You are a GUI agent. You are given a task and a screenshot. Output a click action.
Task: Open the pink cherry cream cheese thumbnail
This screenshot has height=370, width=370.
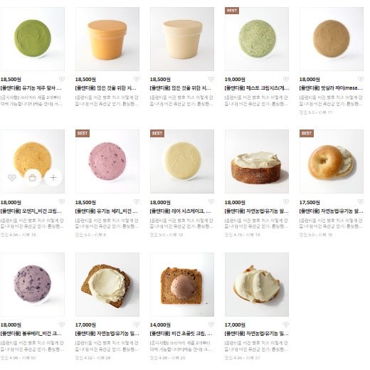107,162
